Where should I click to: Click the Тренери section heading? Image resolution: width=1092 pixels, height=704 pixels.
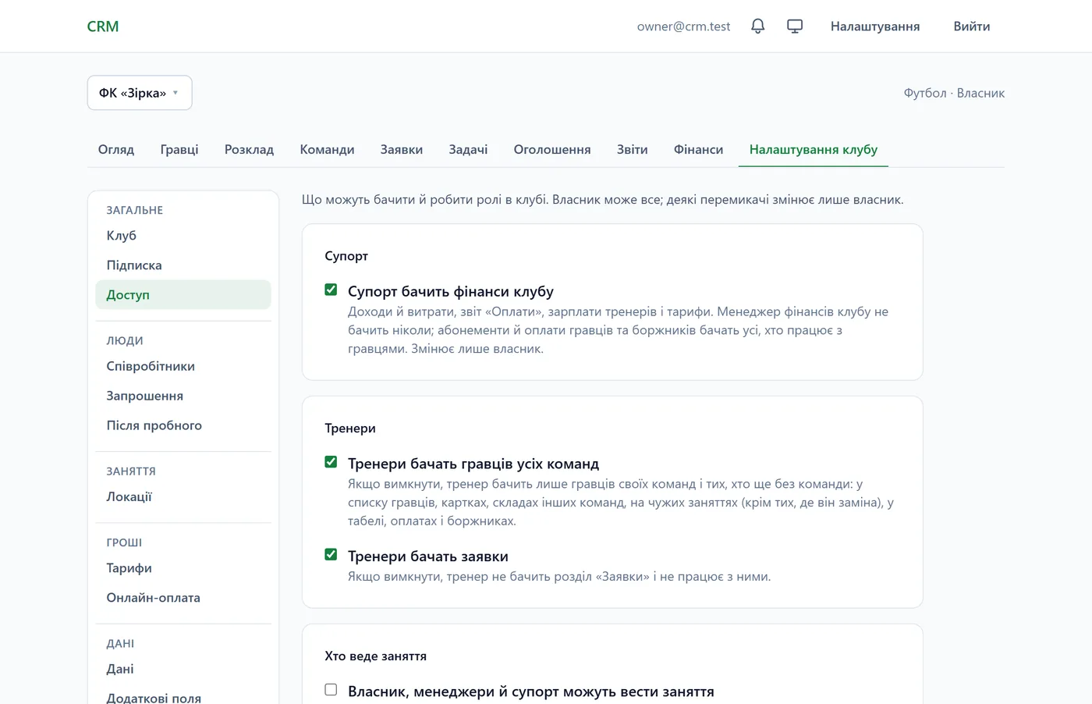350,428
